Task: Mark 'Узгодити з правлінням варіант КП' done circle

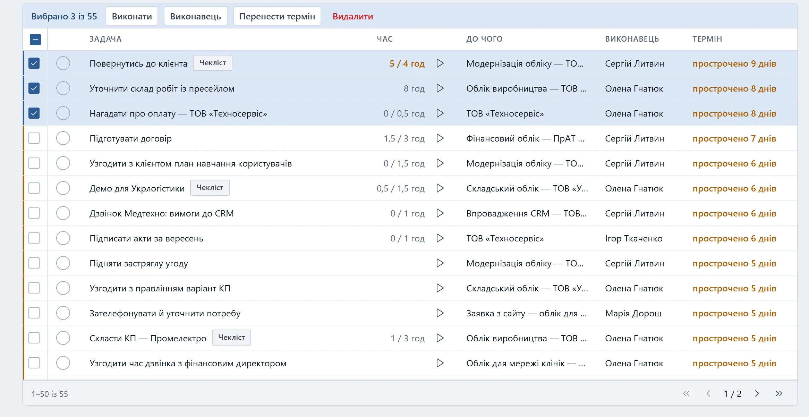Action: (63, 288)
